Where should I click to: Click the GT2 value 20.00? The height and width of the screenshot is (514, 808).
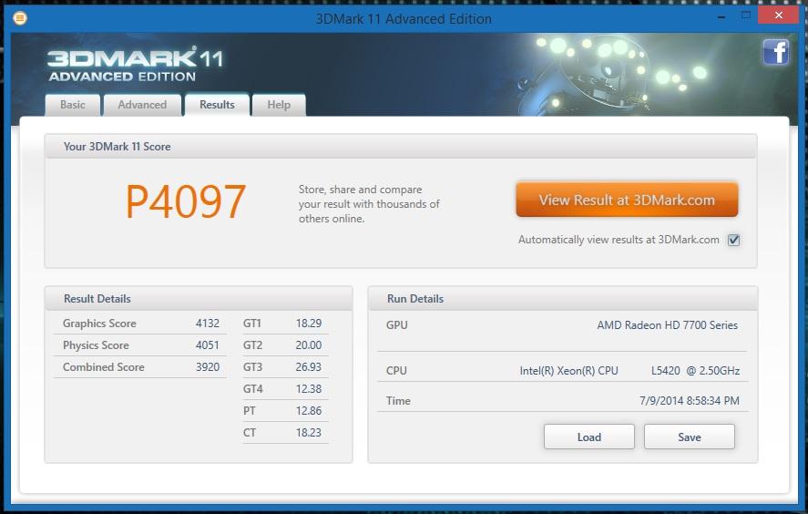(x=309, y=344)
